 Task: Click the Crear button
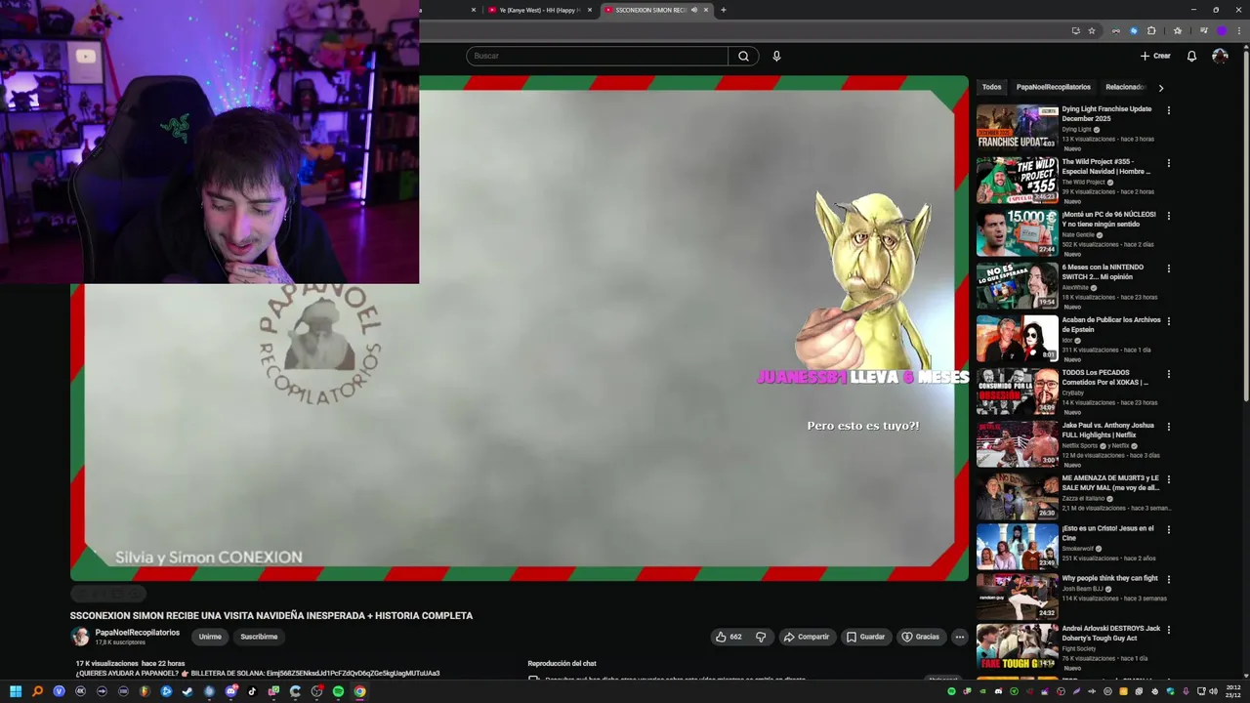pyautogui.click(x=1155, y=56)
